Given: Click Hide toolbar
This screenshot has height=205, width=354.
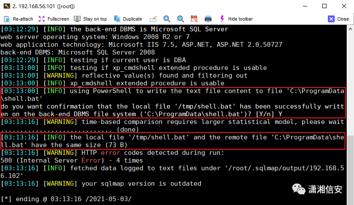Looking at the screenshot, I should pyautogui.click(x=236, y=19).
